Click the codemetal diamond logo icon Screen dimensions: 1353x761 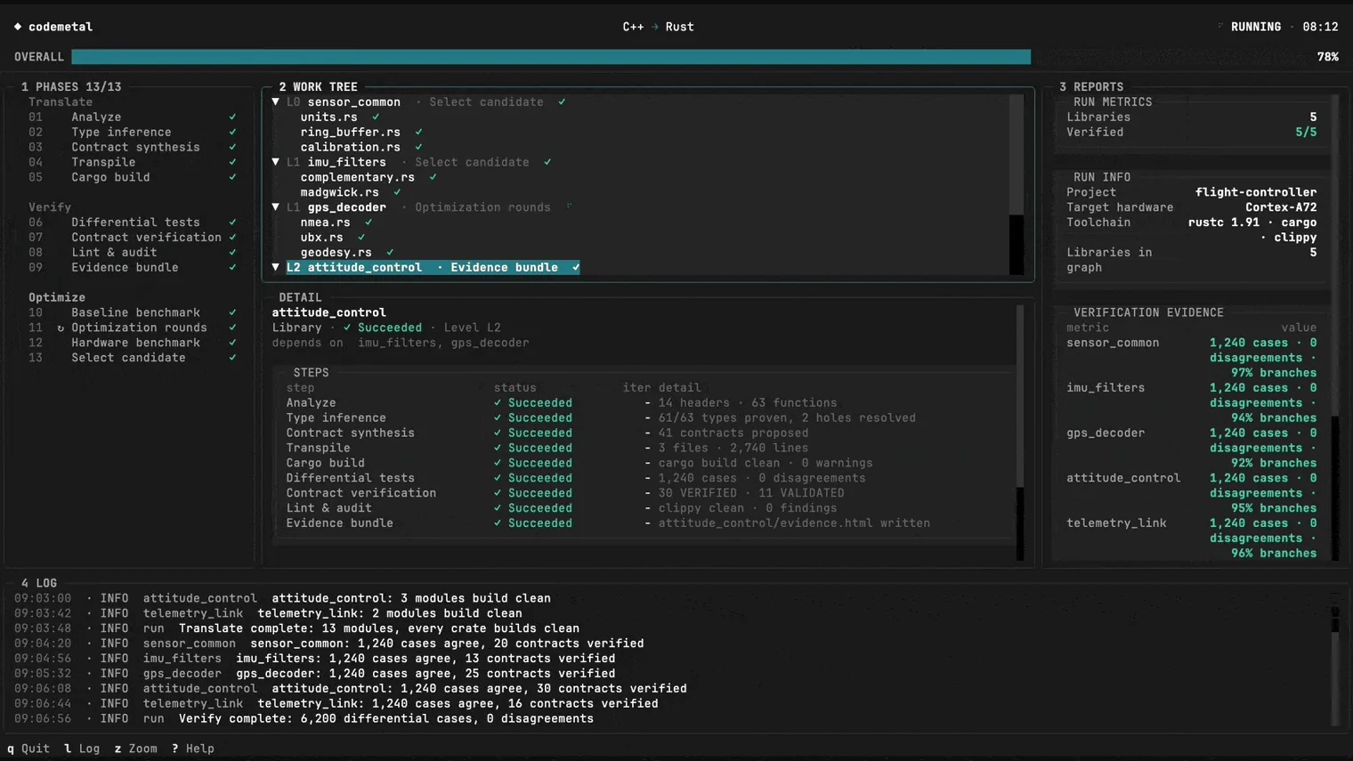(18, 27)
